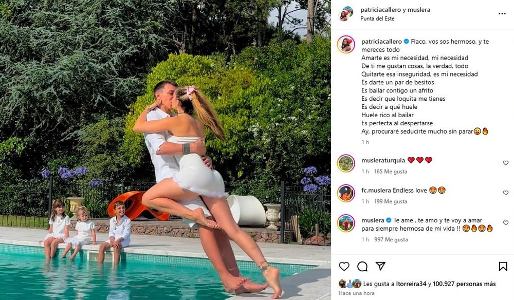Click muslera's comment avatar

click(x=346, y=223)
